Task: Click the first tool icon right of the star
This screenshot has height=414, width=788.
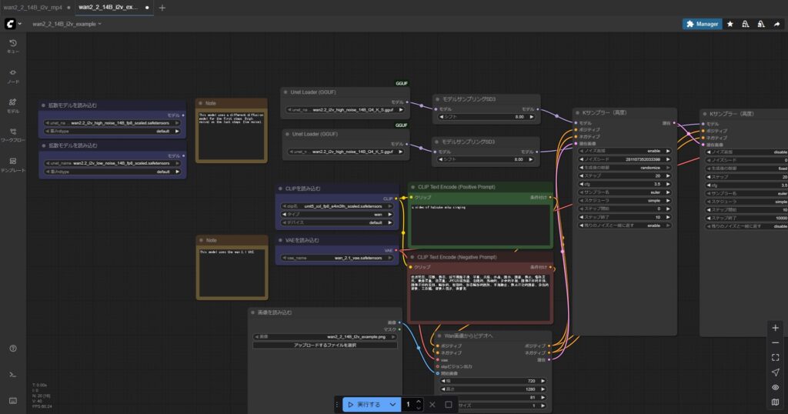Action: click(745, 24)
